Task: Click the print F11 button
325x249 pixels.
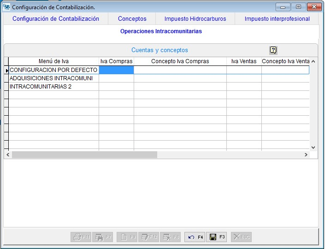Action: 81,237
